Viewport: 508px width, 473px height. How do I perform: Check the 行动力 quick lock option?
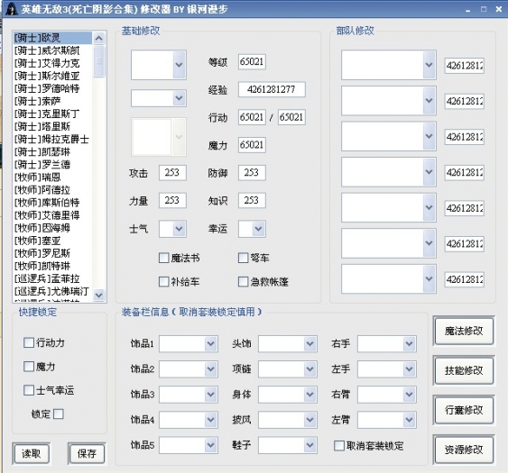point(29,342)
